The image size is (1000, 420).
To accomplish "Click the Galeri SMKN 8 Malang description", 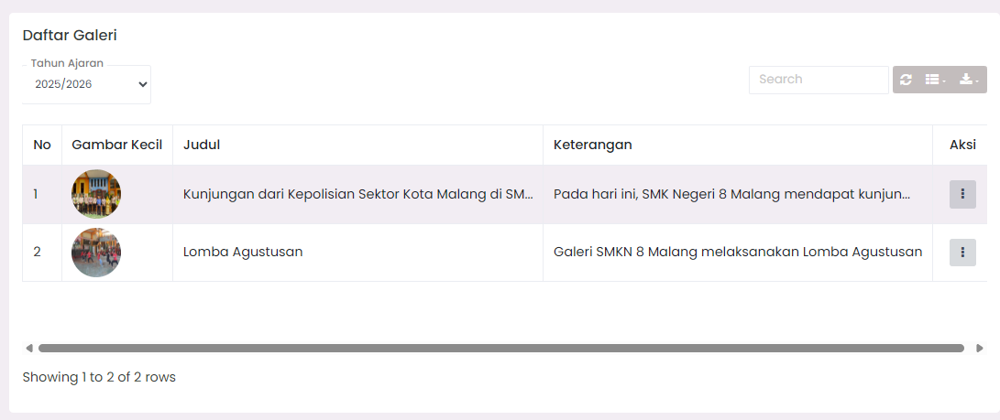I will pos(738,252).
